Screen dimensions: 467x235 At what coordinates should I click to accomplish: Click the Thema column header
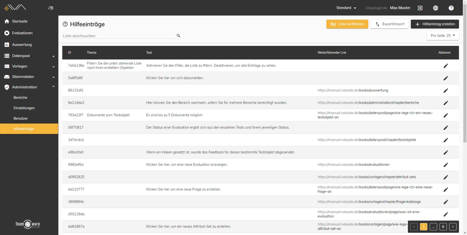point(91,53)
